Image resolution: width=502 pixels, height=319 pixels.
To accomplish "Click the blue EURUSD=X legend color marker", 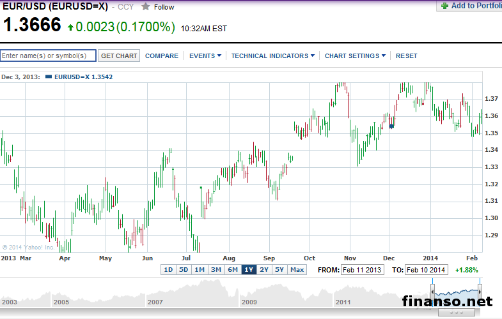I will coord(49,77).
